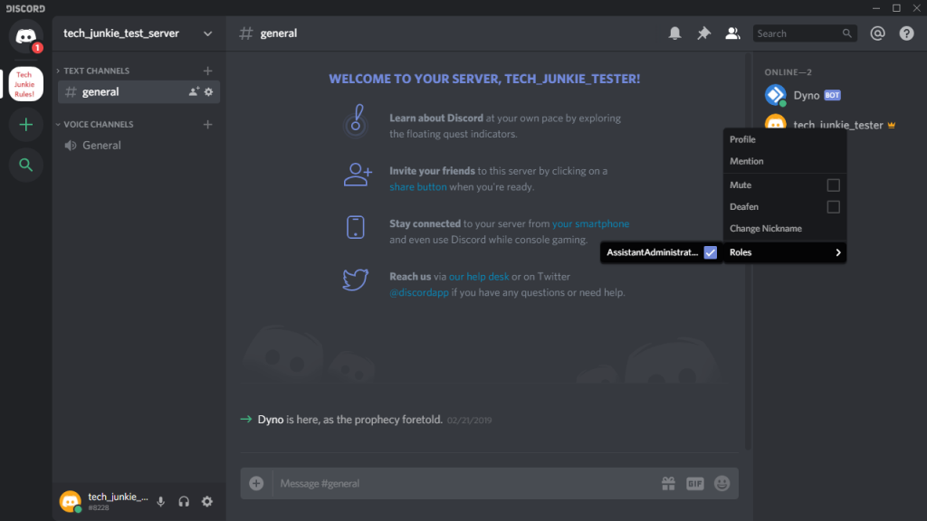
Task: Expand the Roles submenu arrow
Action: tap(837, 253)
